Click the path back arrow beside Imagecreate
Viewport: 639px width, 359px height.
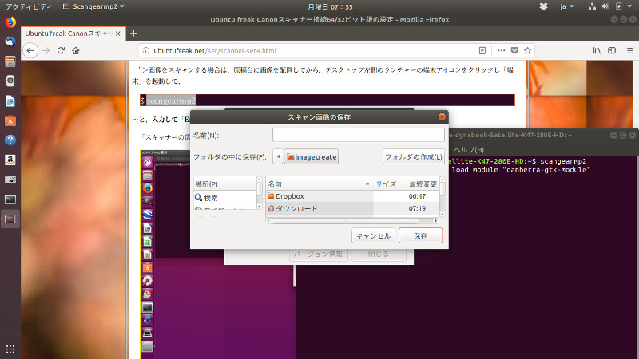(x=278, y=156)
